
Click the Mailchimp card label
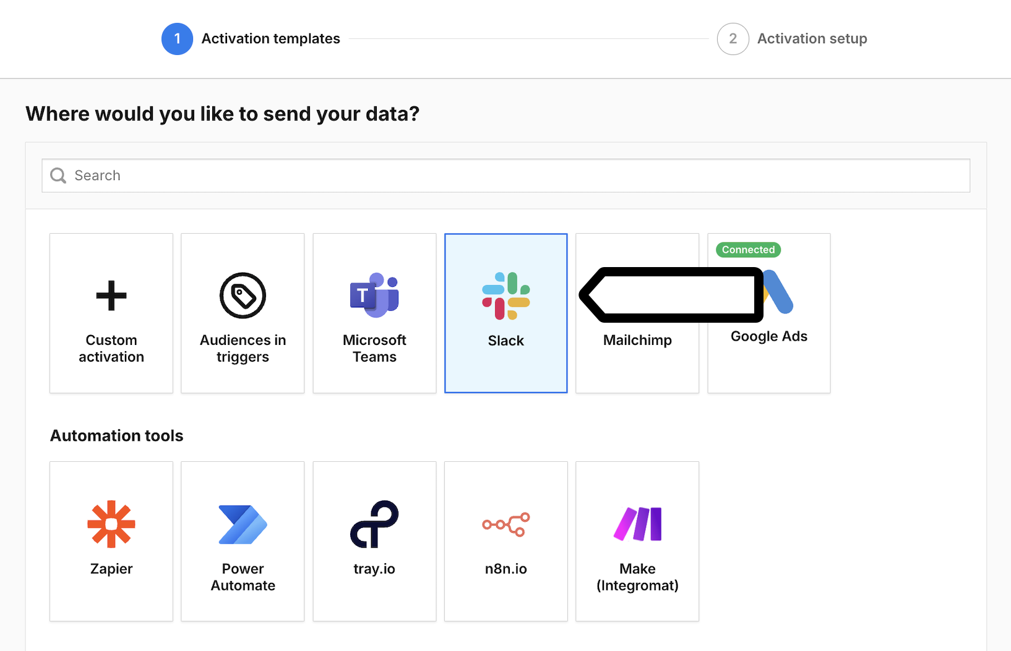[637, 340]
